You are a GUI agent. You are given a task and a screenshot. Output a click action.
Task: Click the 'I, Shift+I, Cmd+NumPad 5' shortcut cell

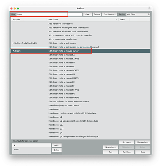click(x=24, y=43)
